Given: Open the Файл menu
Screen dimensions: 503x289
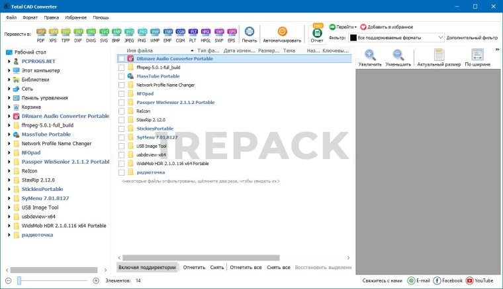Looking at the screenshot, I should click(11, 17).
